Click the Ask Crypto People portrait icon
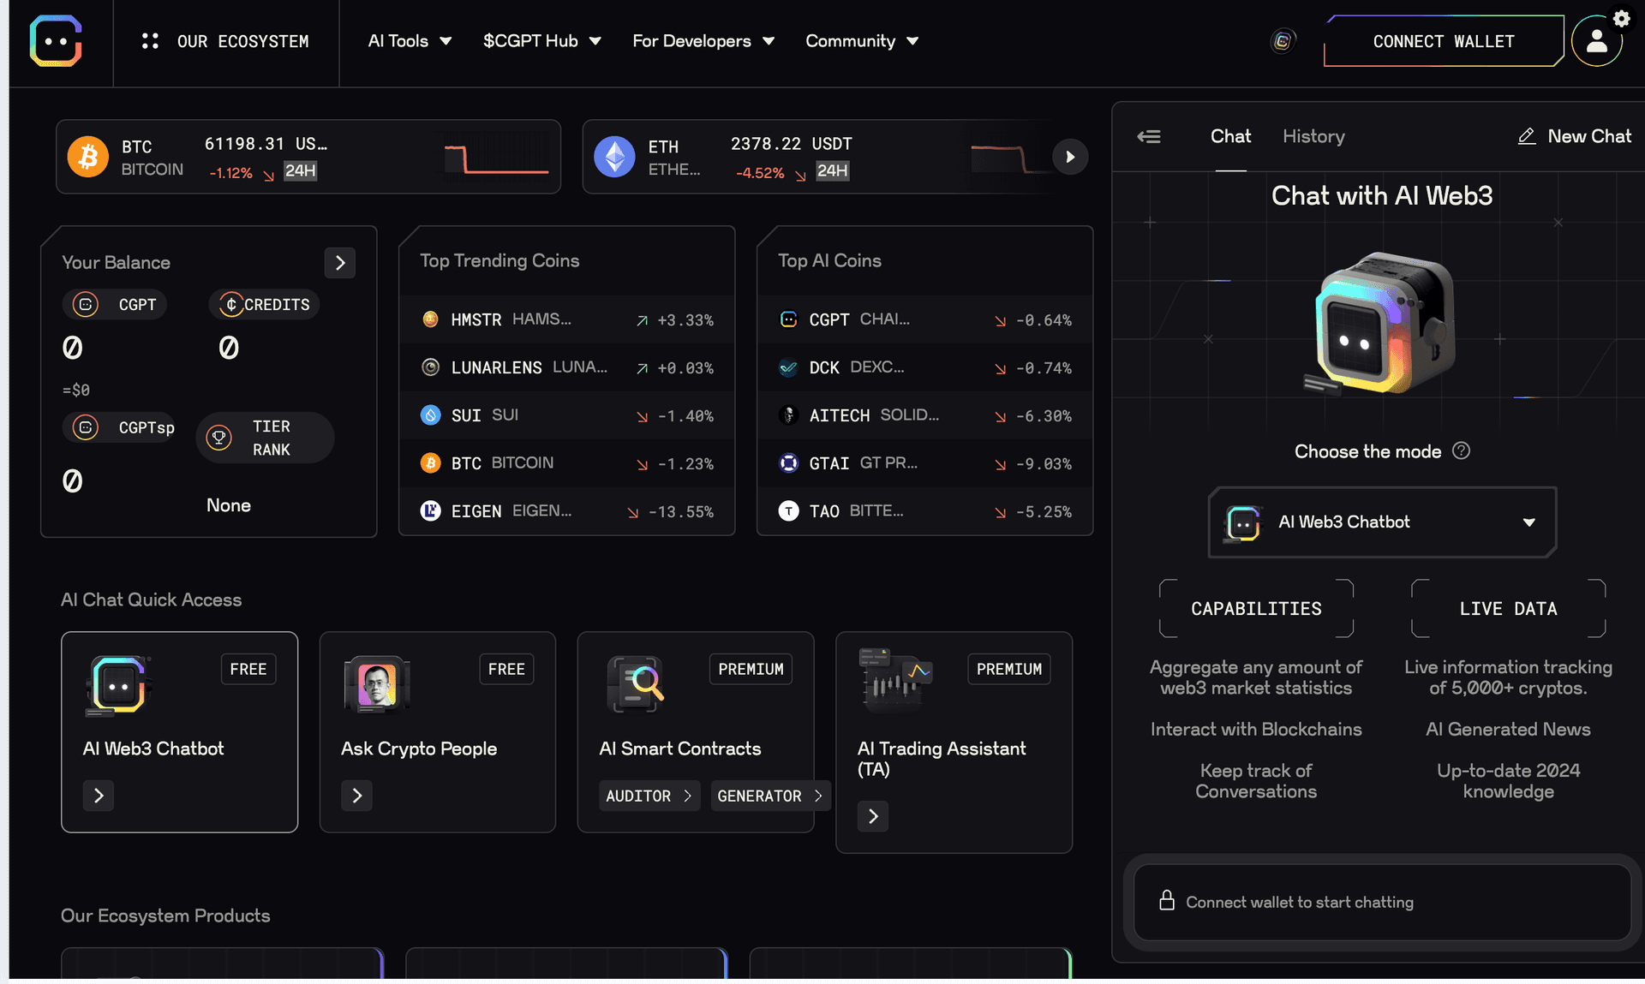The width and height of the screenshot is (1645, 984). click(377, 685)
